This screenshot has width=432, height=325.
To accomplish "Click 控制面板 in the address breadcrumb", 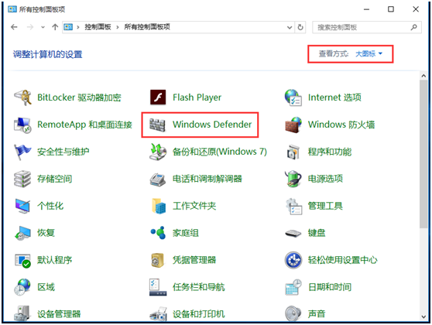I will pos(98,27).
